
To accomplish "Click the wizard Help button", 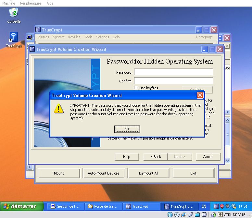I will [x=126, y=156].
